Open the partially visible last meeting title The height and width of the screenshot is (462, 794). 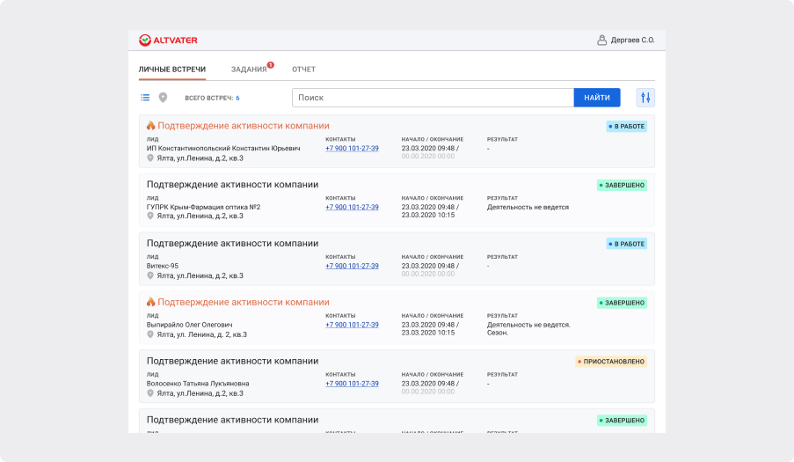click(232, 420)
